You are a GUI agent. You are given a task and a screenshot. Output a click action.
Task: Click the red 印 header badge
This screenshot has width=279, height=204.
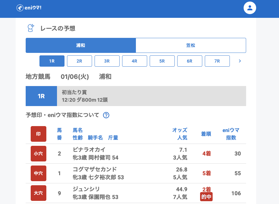39,134
